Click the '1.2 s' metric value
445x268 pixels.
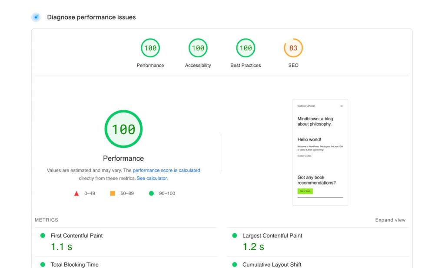pos(253,247)
